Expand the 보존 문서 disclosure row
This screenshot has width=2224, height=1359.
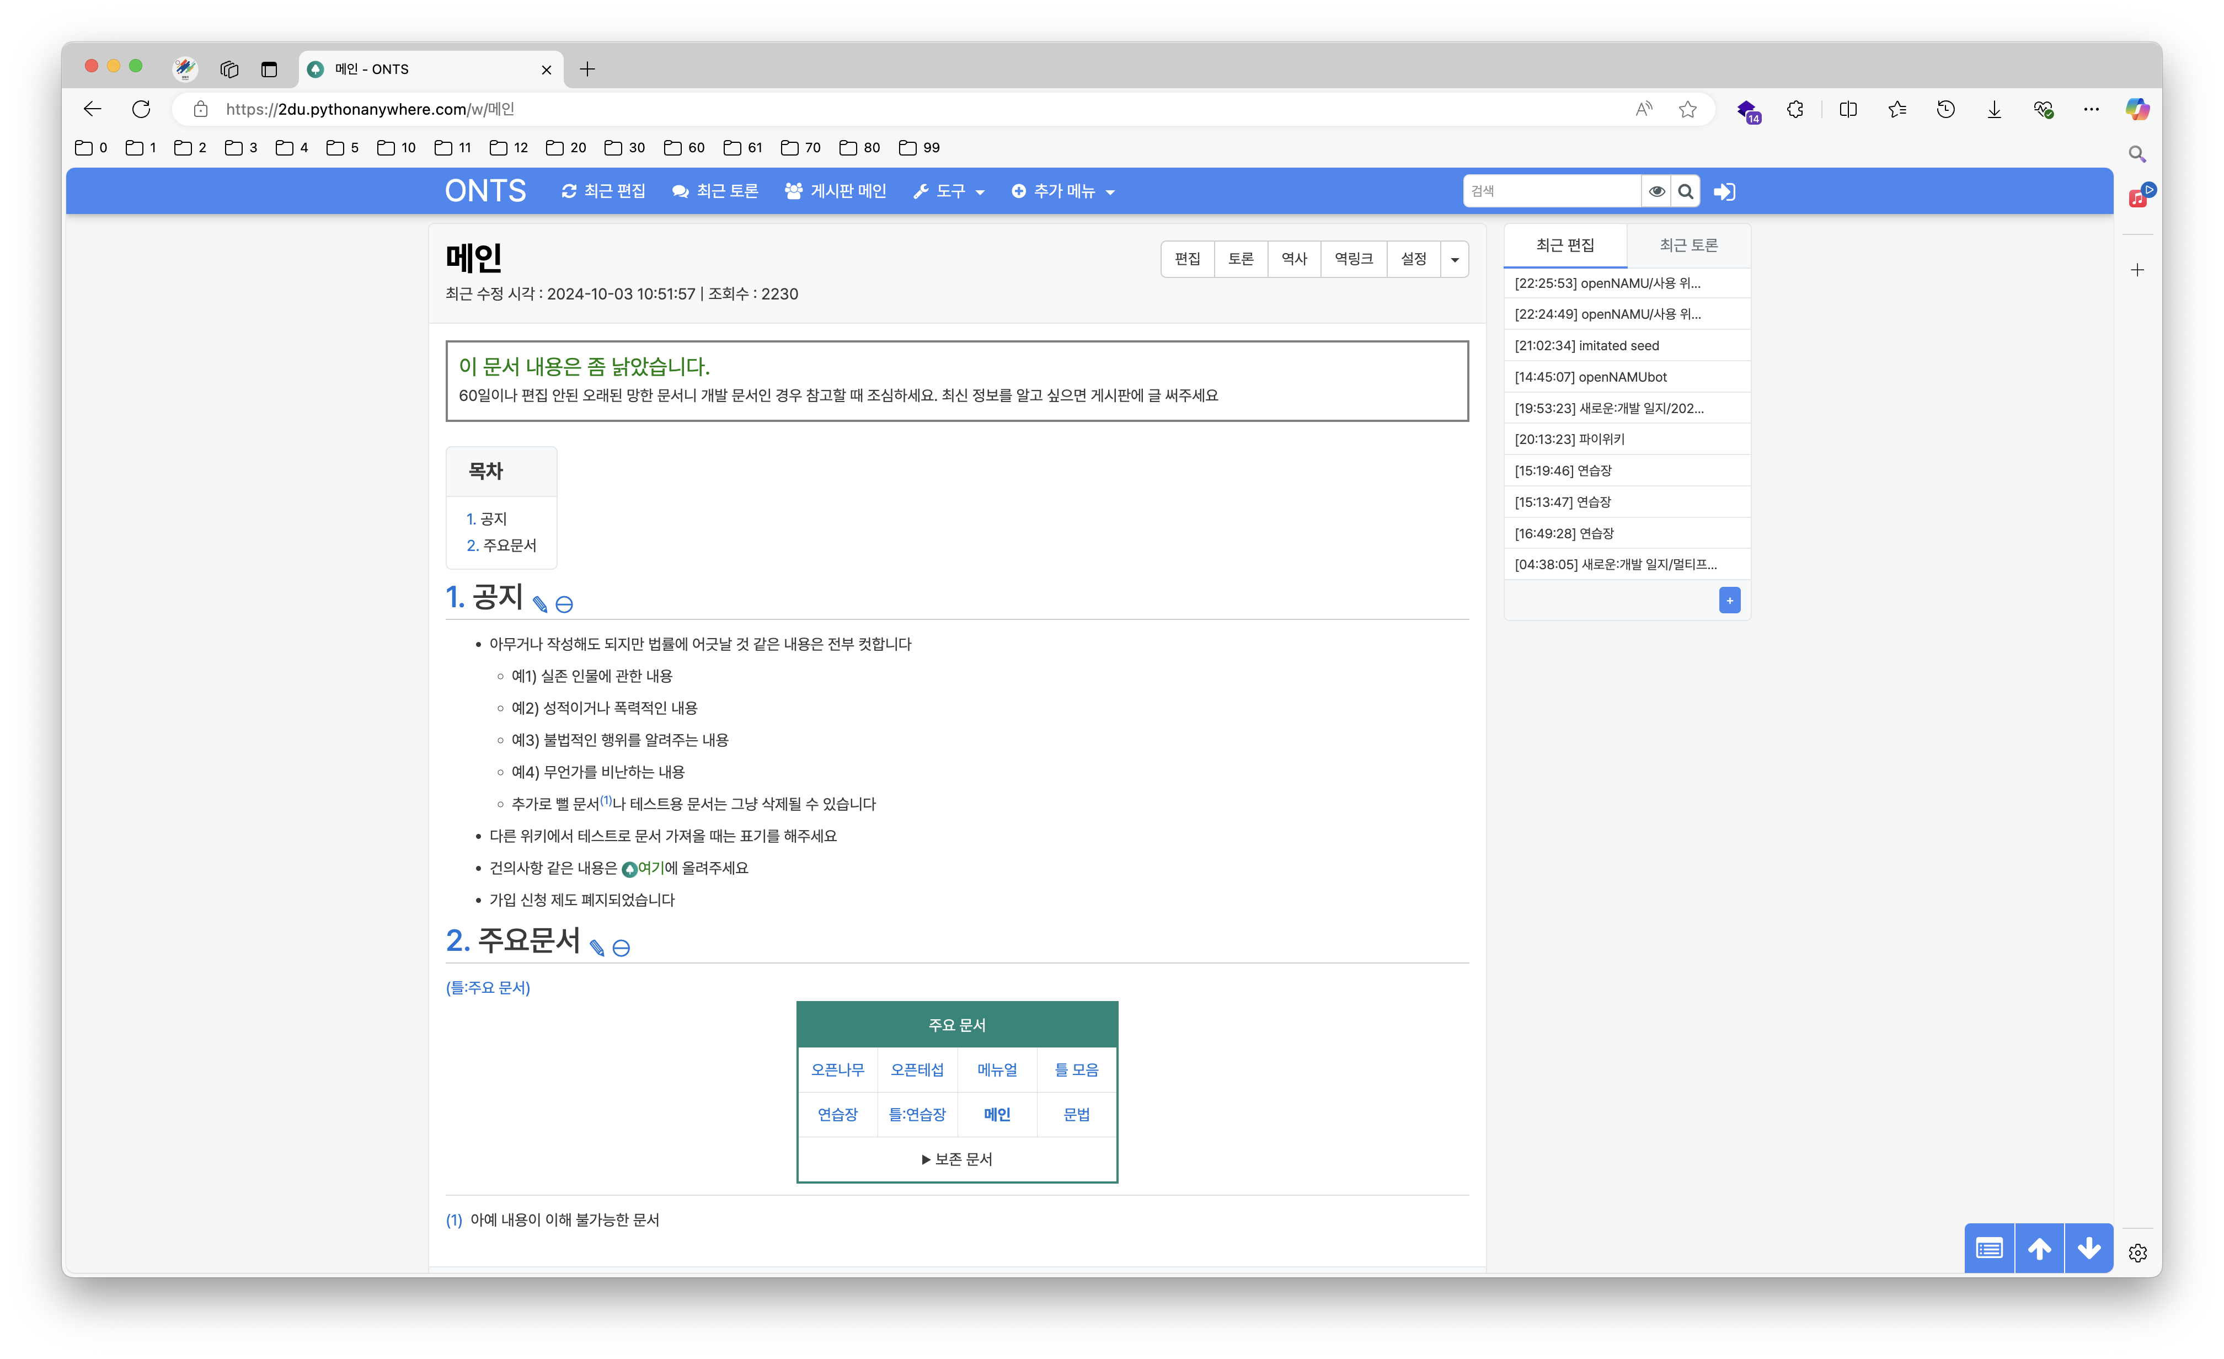coord(957,1159)
